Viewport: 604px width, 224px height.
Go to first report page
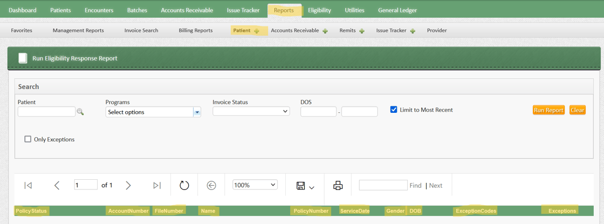click(28, 186)
